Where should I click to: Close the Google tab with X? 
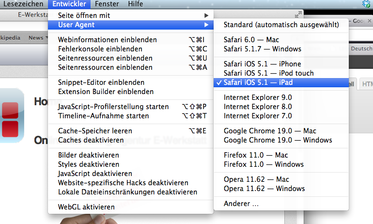370,21
